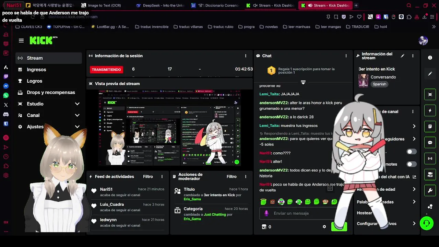
Task: Open the seguidores row chevron
Action: click(414, 139)
